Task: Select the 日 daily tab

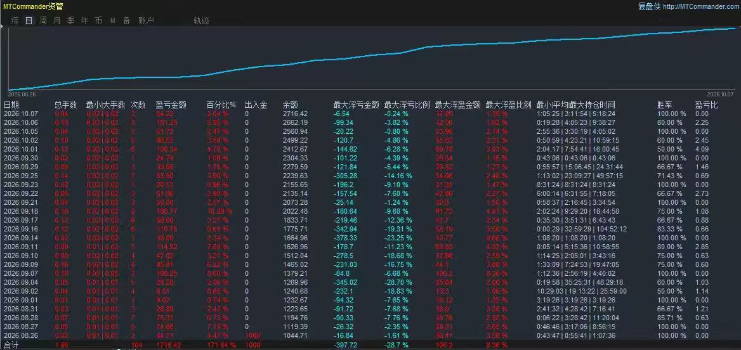Action: [29, 21]
